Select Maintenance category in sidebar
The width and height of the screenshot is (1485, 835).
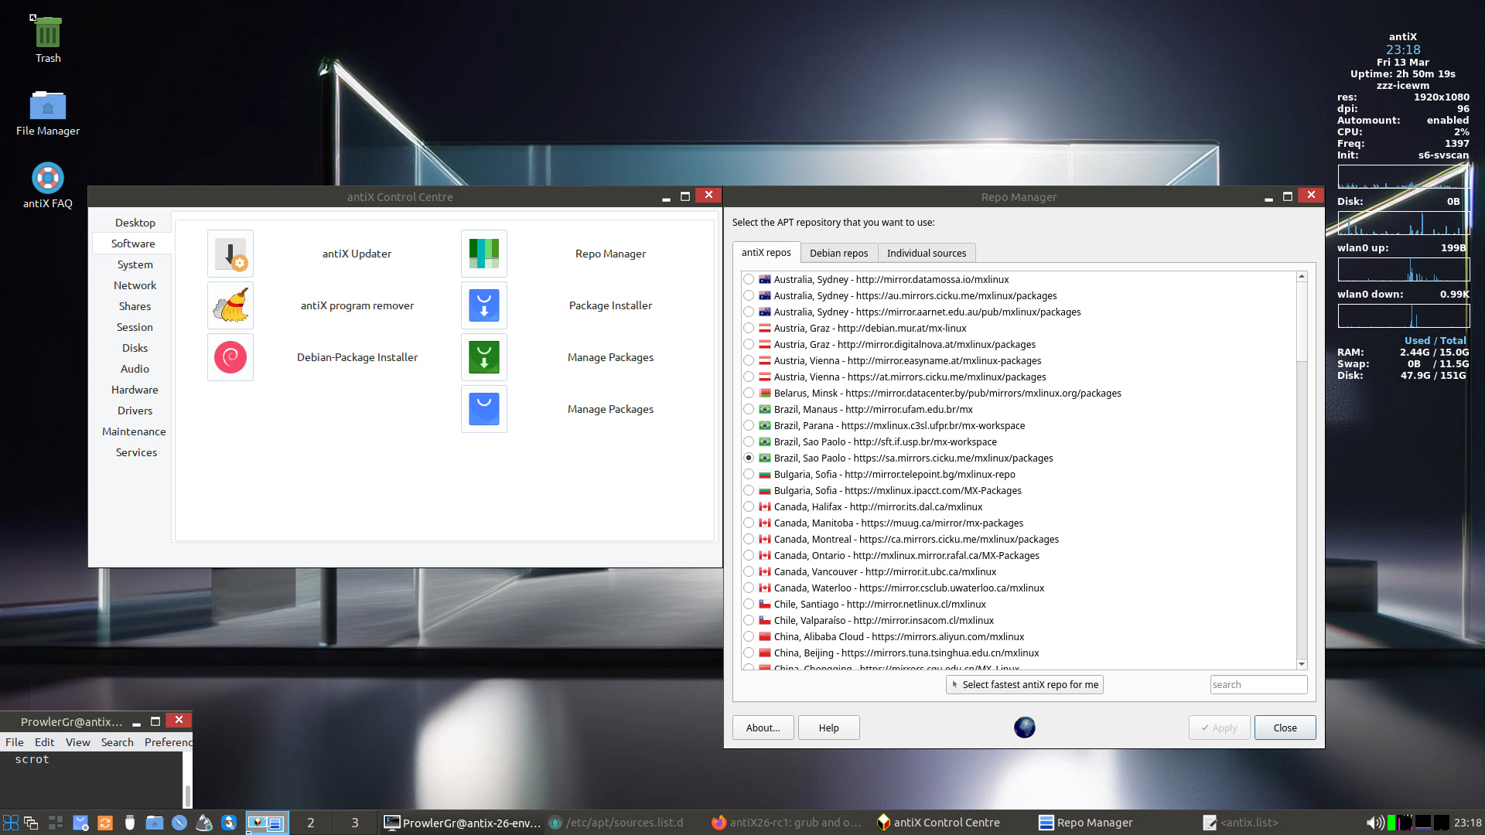[134, 431]
